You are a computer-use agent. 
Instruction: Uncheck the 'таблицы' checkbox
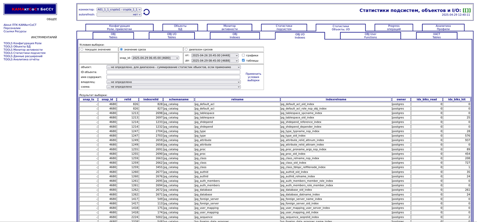tap(243, 60)
